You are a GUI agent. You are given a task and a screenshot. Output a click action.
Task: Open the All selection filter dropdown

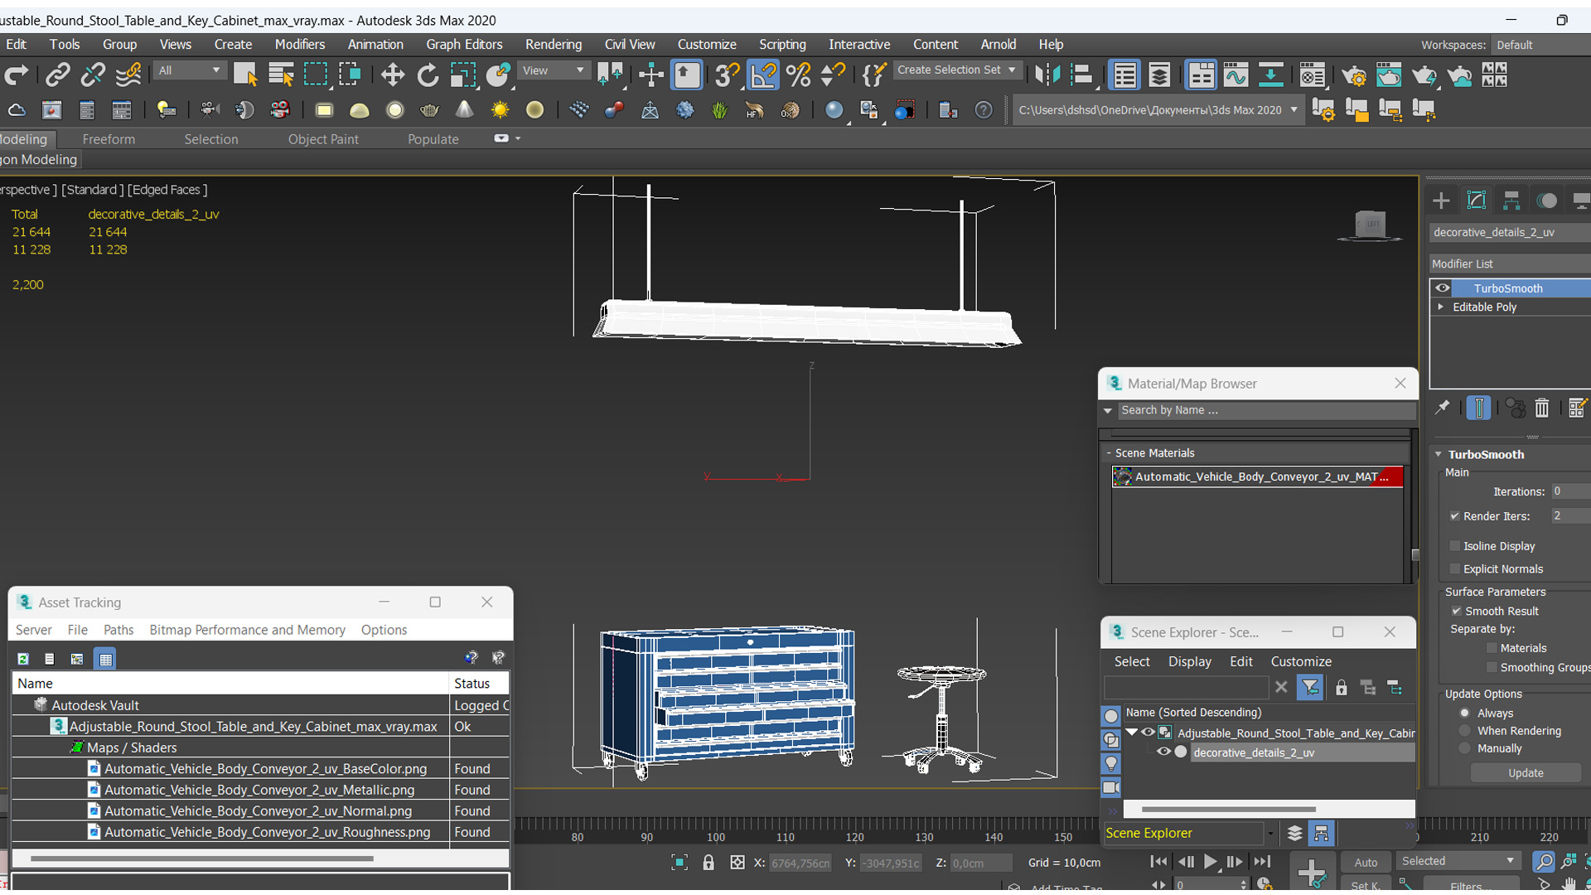pos(190,70)
